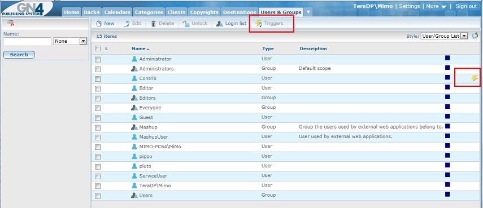Open the Calendars tab
The width and height of the screenshot is (483, 208).
click(117, 12)
